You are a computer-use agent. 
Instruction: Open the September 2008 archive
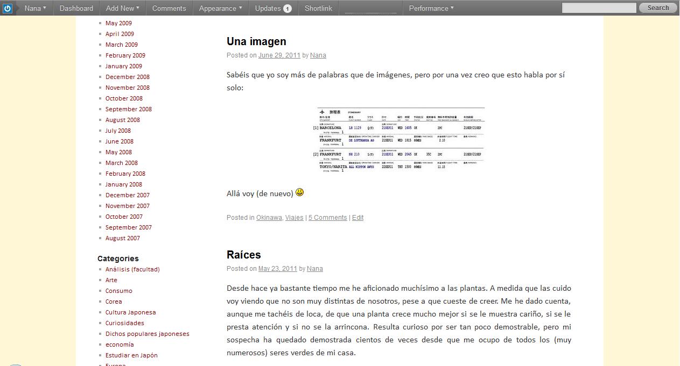(129, 109)
